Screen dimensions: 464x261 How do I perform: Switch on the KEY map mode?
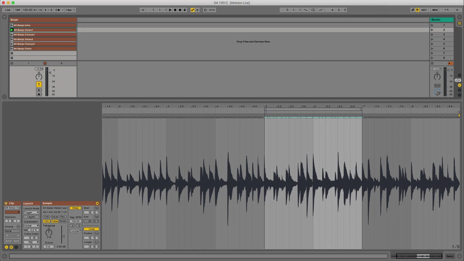tap(424, 10)
